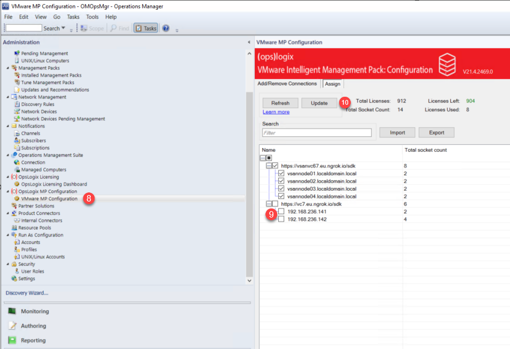Collapse the Notifications tree node
The height and width of the screenshot is (349, 510).
pyautogui.click(x=8, y=126)
